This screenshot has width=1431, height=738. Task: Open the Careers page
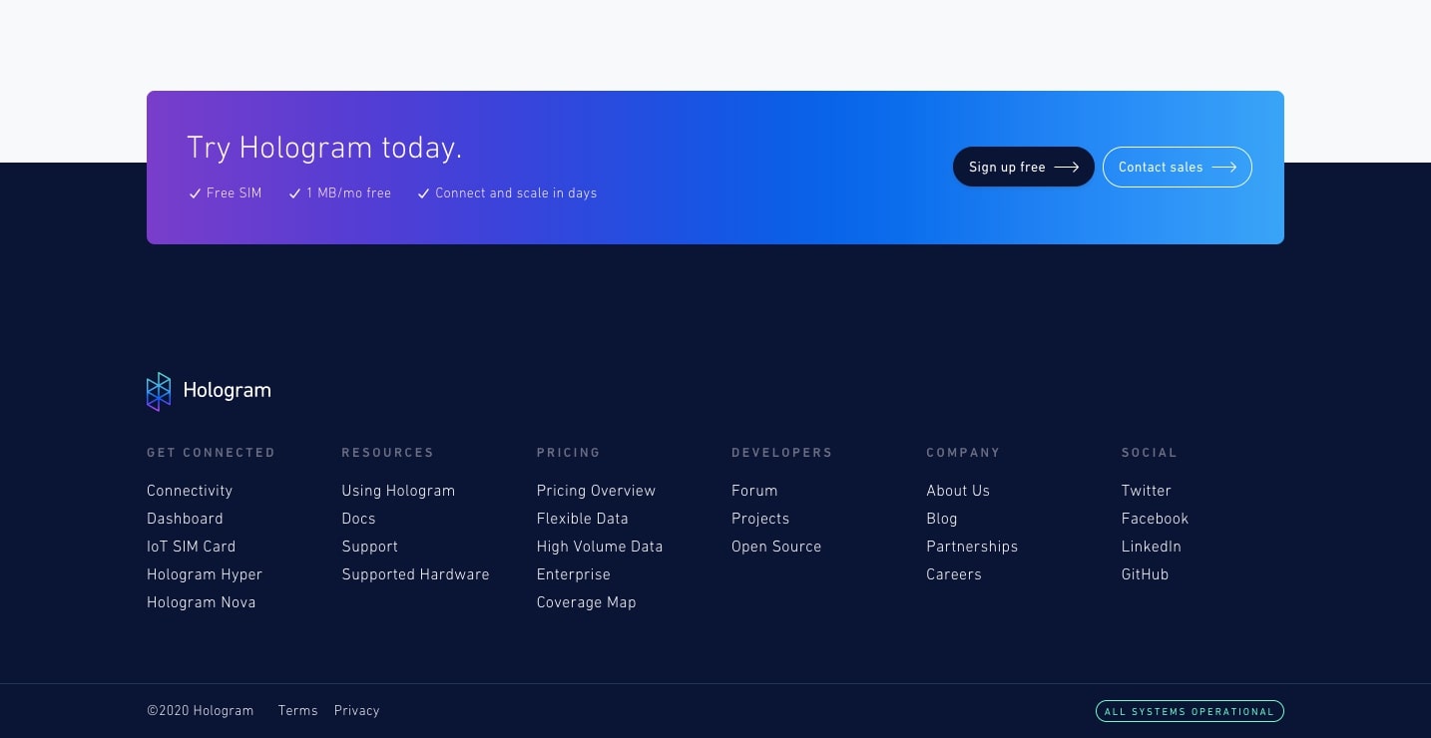point(954,573)
